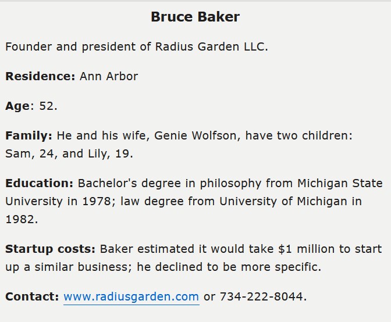Click the text Ann Arbor
Image resolution: width=391 pixels, height=322 pixels.
pyautogui.click(x=109, y=76)
